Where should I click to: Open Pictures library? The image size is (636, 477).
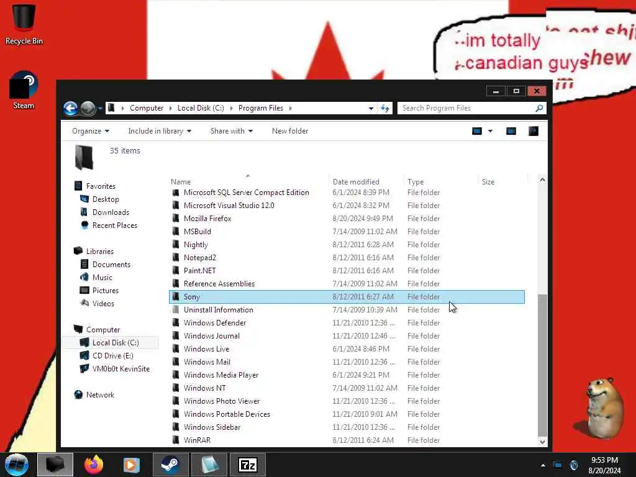(106, 291)
